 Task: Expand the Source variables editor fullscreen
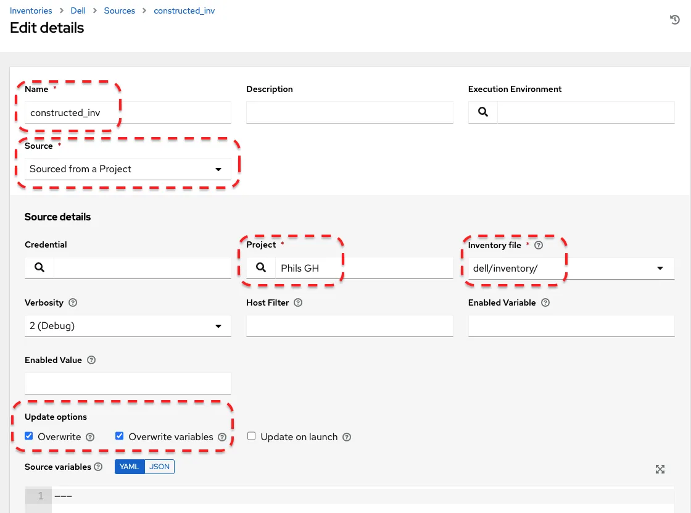pos(660,469)
